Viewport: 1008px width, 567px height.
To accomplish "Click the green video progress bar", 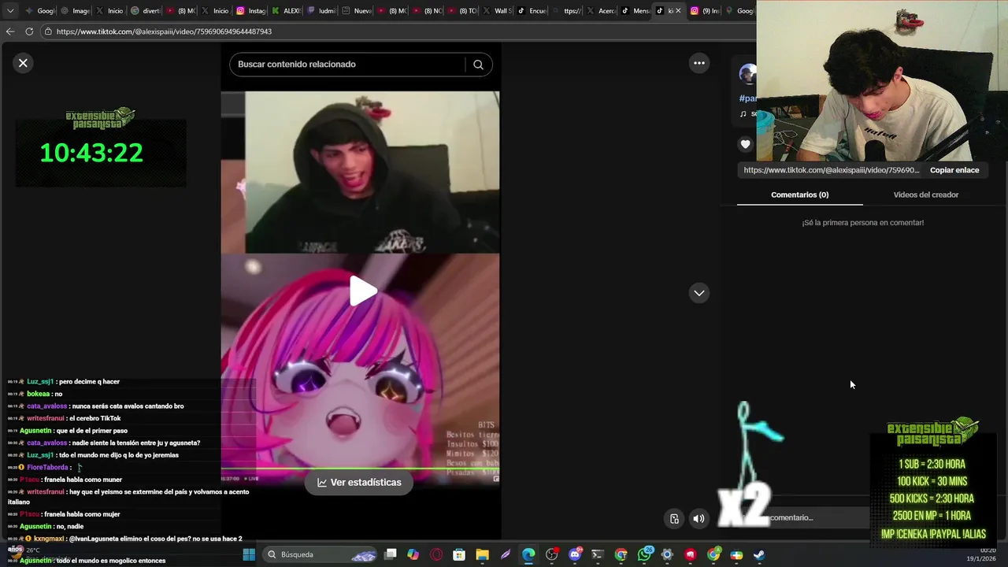I will click(x=360, y=470).
